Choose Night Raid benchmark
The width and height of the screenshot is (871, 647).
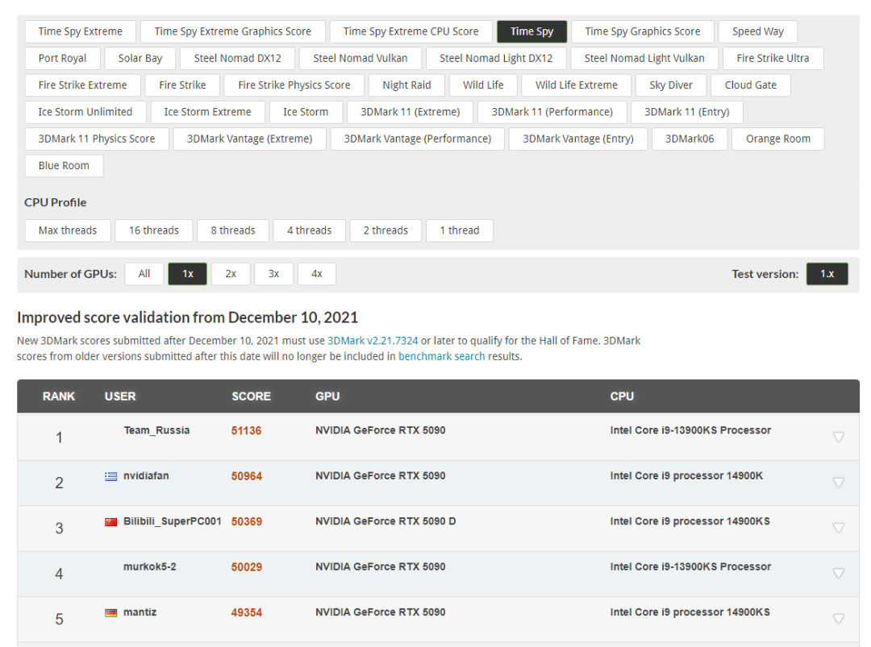[406, 85]
